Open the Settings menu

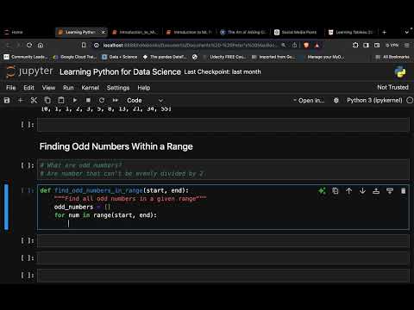point(118,88)
